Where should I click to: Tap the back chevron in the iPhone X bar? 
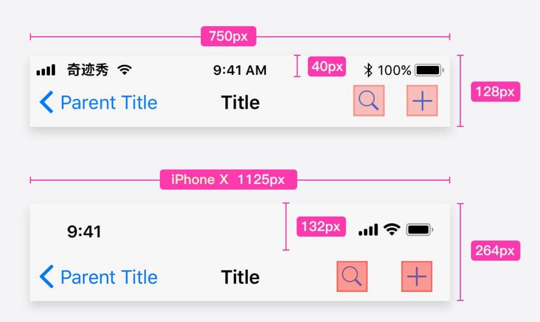[47, 277]
